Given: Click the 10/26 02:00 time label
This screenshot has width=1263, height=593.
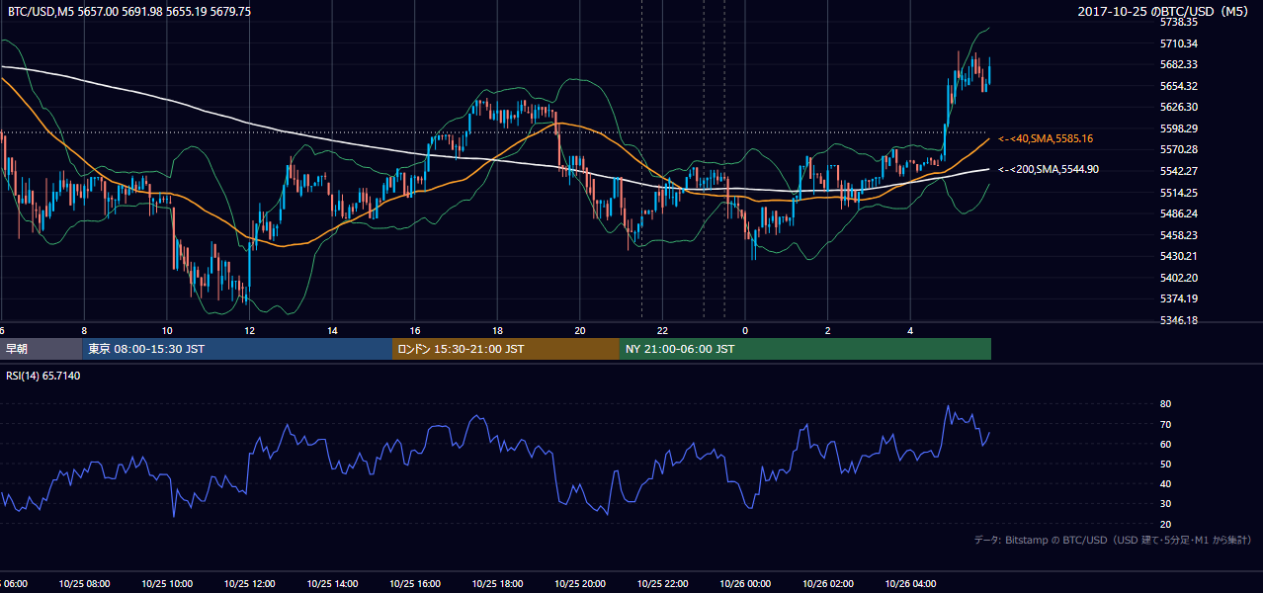Looking at the screenshot, I should (827, 584).
